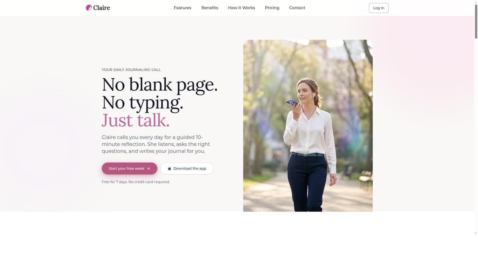Click Start your free week button

129,168
